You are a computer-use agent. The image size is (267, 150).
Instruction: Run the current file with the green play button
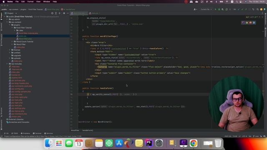click(215, 9)
